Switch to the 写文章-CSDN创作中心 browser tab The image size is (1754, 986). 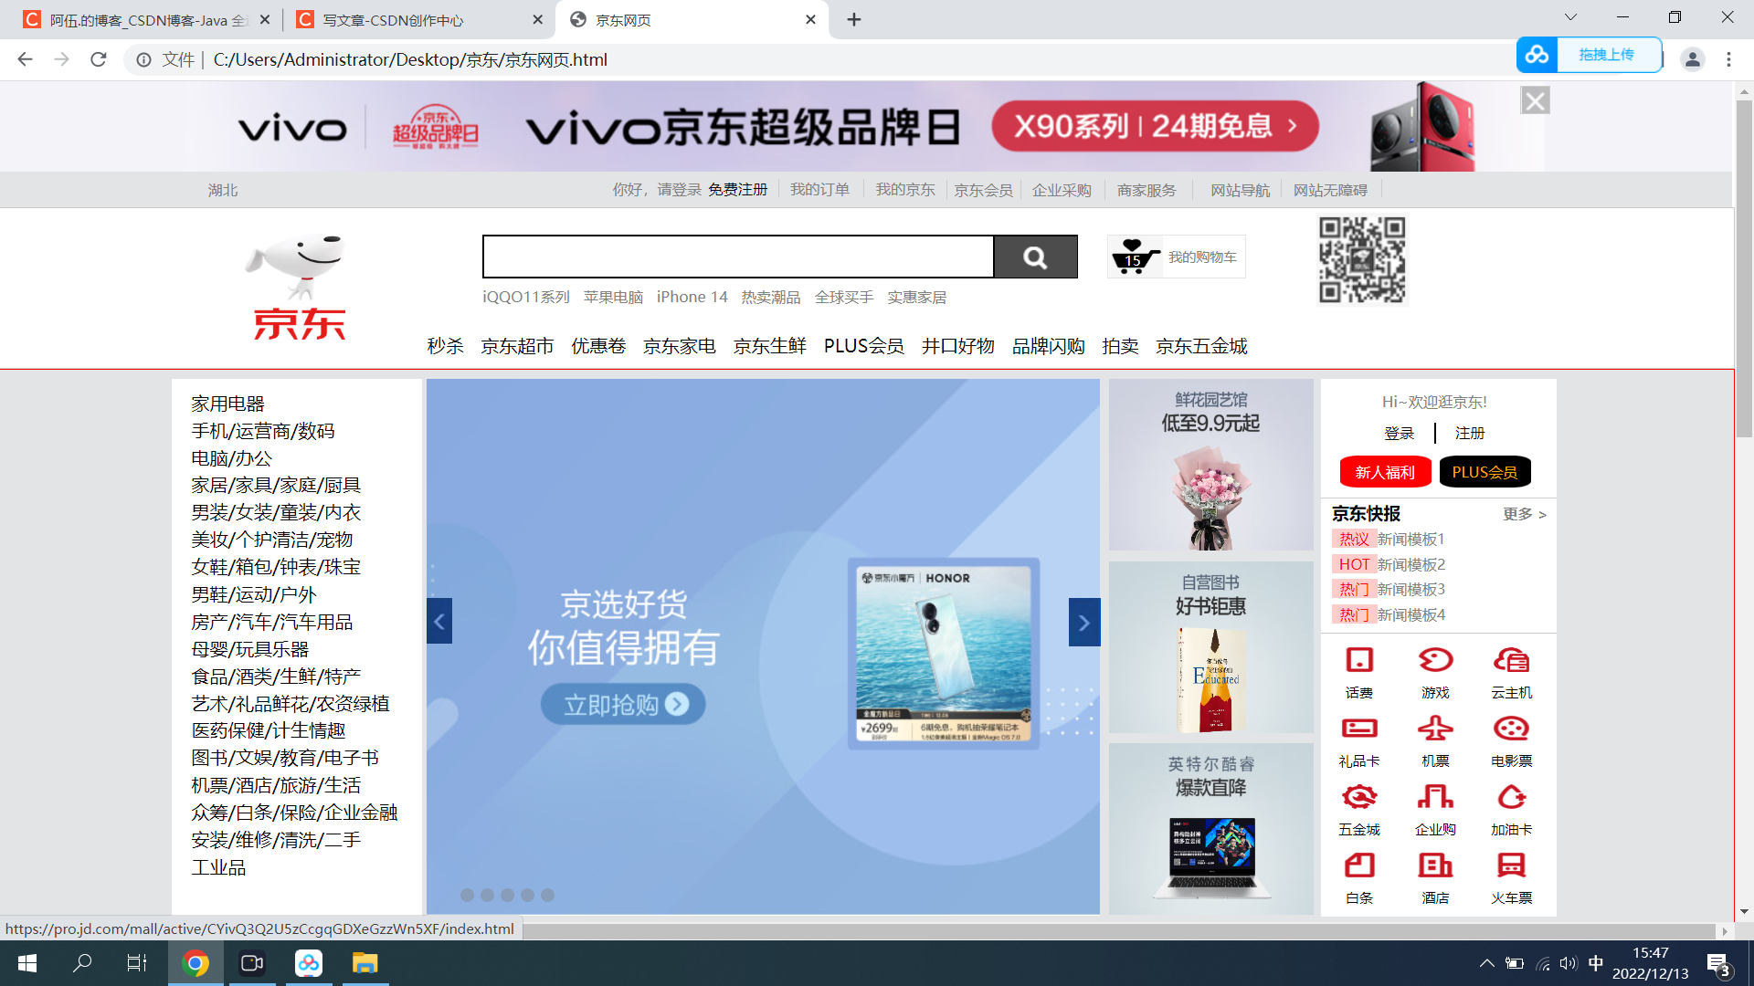point(393,20)
